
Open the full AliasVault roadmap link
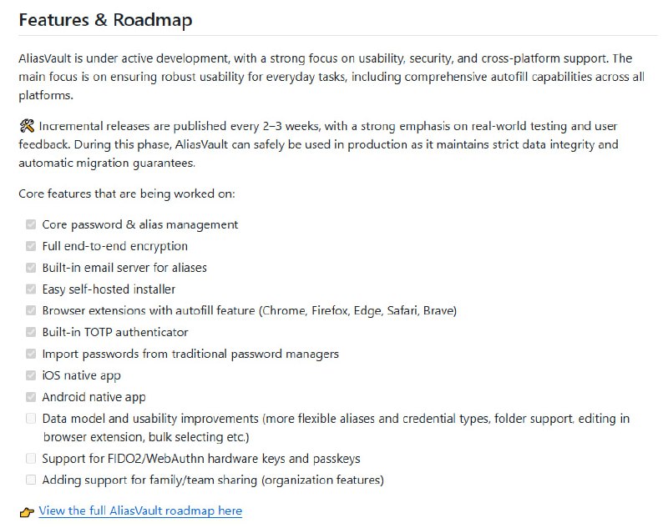click(140, 510)
